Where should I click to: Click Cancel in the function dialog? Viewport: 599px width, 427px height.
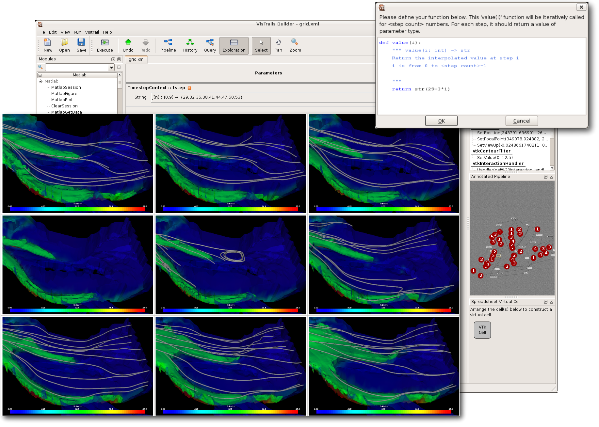pyautogui.click(x=522, y=121)
